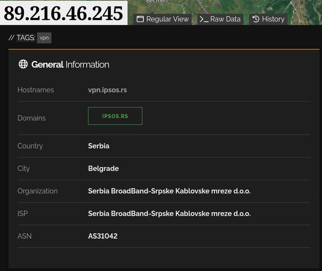
Task: Click the ISP value Serbia BroadBand
Action: pyautogui.click(x=170, y=214)
